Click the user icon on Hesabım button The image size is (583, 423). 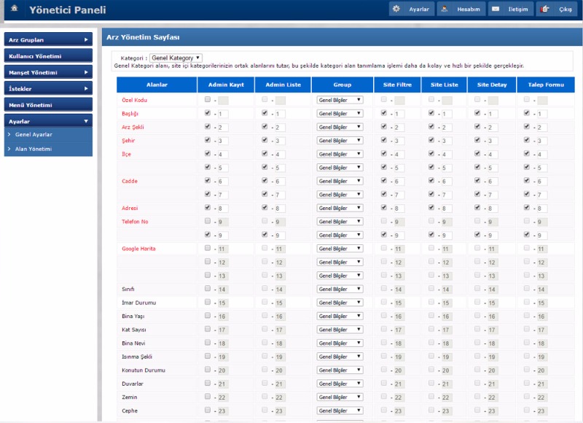[445, 9]
